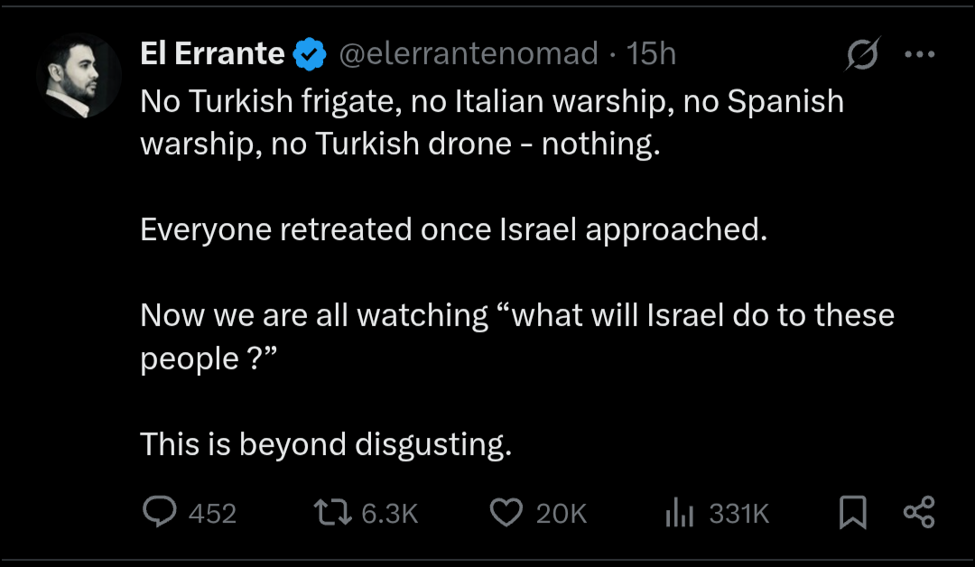Click El Errante's profile picture

click(79, 76)
